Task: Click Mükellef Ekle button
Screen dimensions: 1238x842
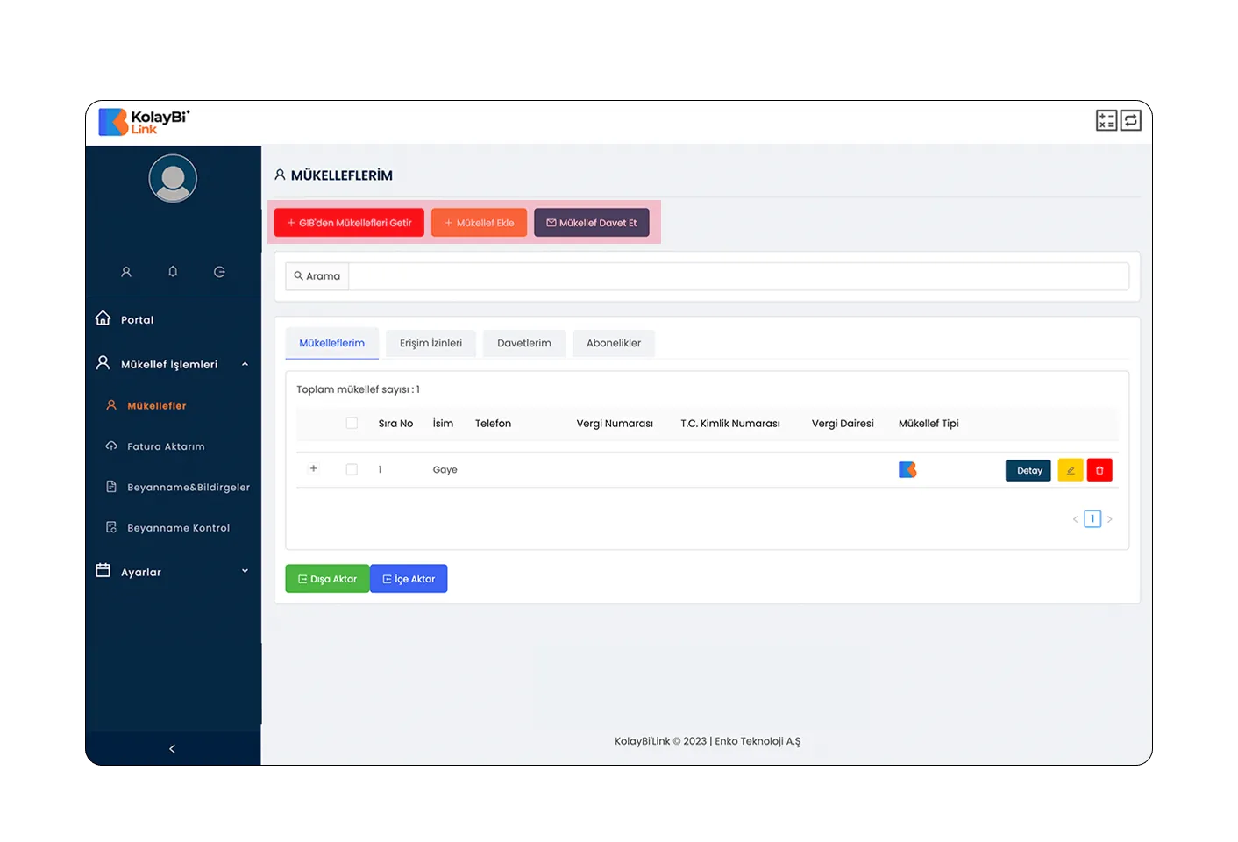Action: (x=479, y=223)
